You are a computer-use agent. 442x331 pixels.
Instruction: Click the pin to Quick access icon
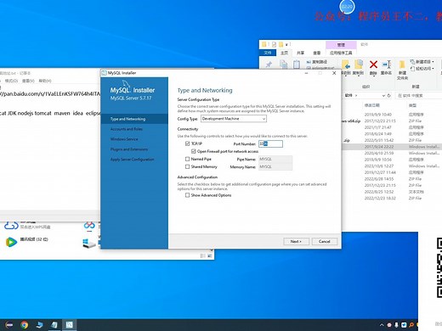269,65
